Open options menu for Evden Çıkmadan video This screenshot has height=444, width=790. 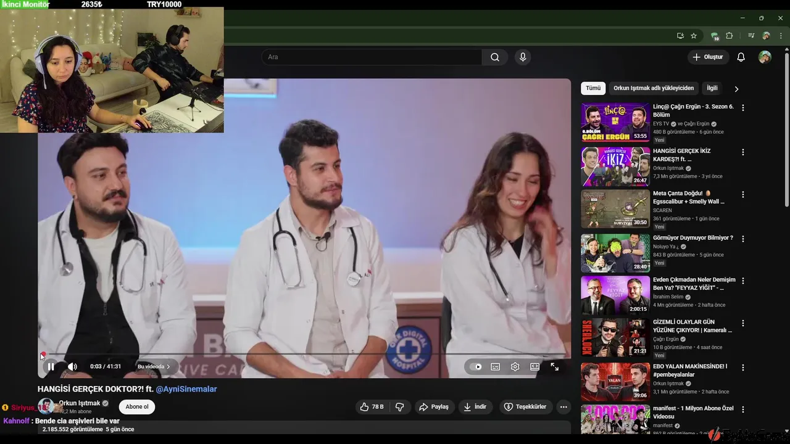(743, 281)
